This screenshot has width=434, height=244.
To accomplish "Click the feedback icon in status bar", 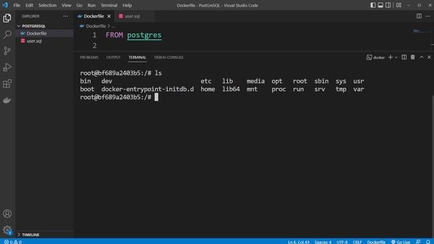I will click(418, 242).
